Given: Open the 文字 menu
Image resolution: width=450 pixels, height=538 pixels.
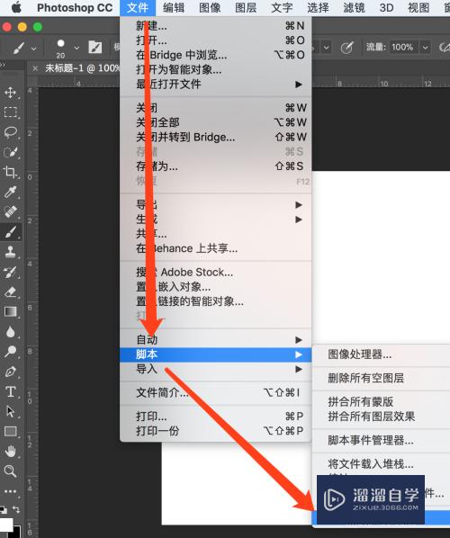Looking at the screenshot, I should pyautogui.click(x=282, y=7).
